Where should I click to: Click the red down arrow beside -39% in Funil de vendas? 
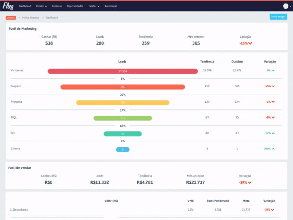coord(250,183)
